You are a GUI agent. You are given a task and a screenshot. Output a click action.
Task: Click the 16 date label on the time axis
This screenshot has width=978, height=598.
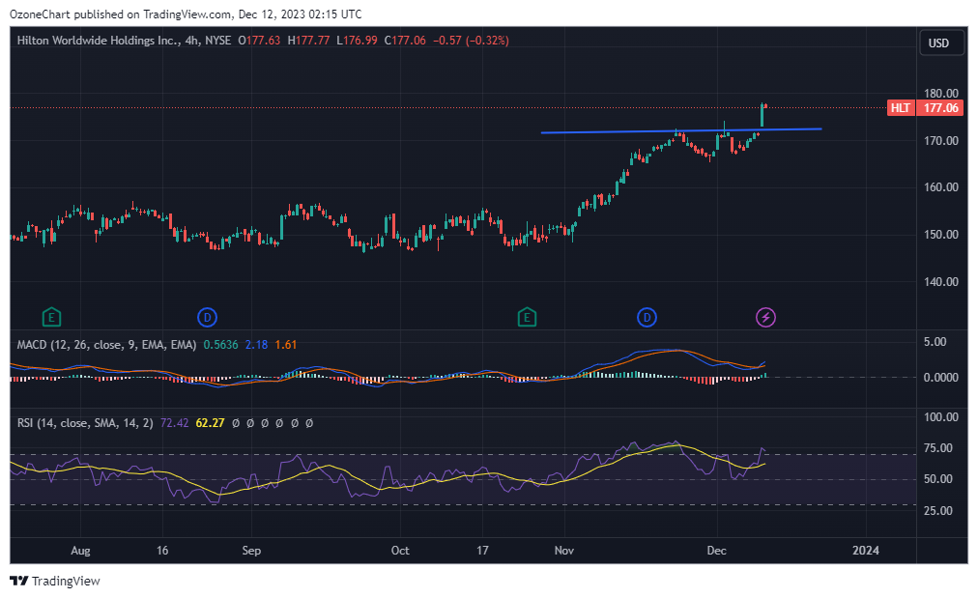(162, 551)
